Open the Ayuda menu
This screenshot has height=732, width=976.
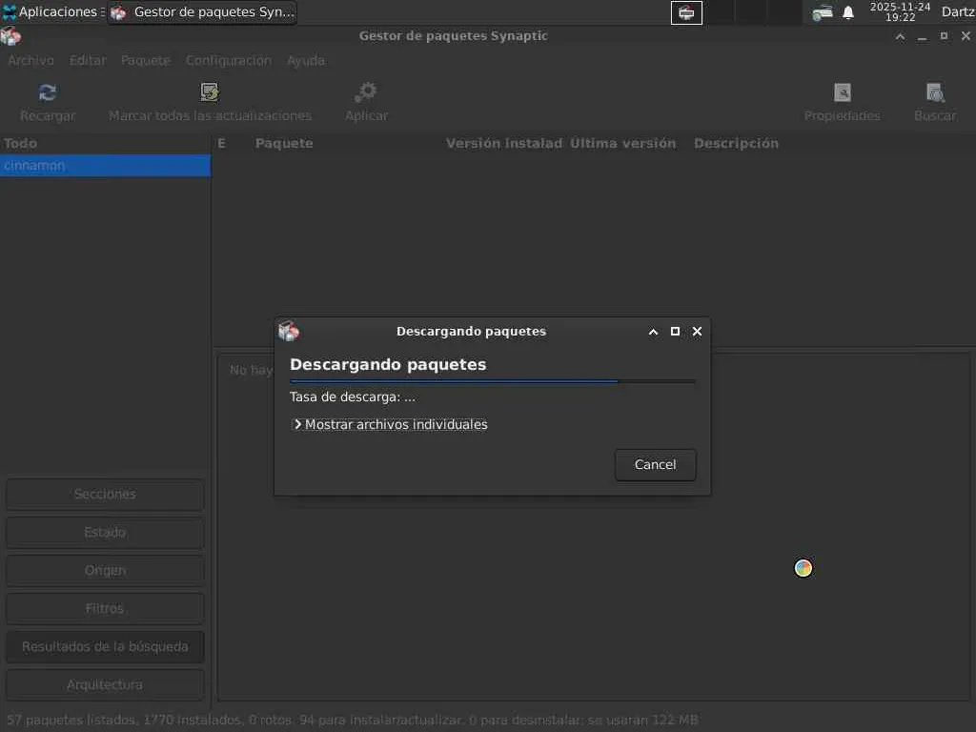coord(306,60)
